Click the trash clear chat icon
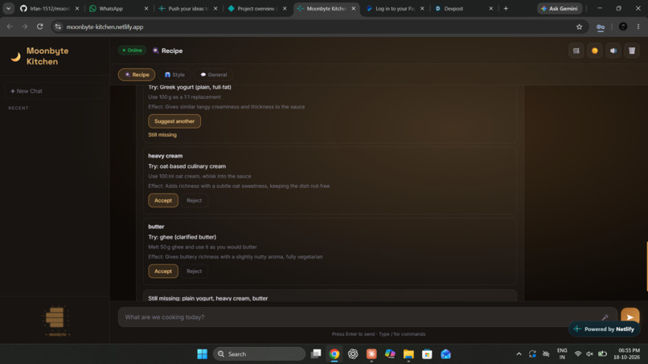 (x=632, y=51)
